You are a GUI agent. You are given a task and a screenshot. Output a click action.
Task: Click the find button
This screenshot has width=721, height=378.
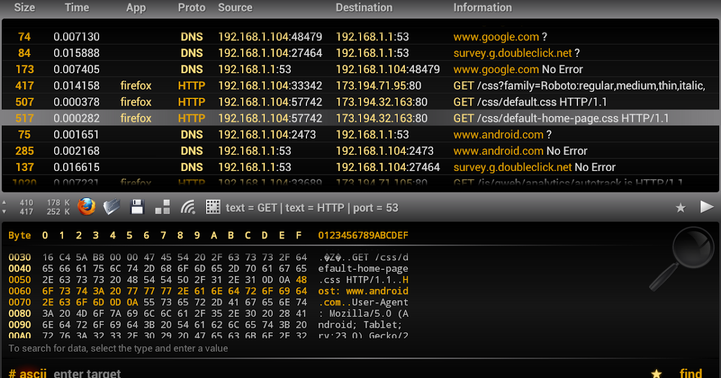(x=691, y=373)
